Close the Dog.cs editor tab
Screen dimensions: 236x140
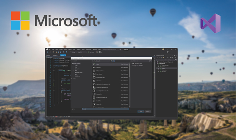[x=65, y=55]
